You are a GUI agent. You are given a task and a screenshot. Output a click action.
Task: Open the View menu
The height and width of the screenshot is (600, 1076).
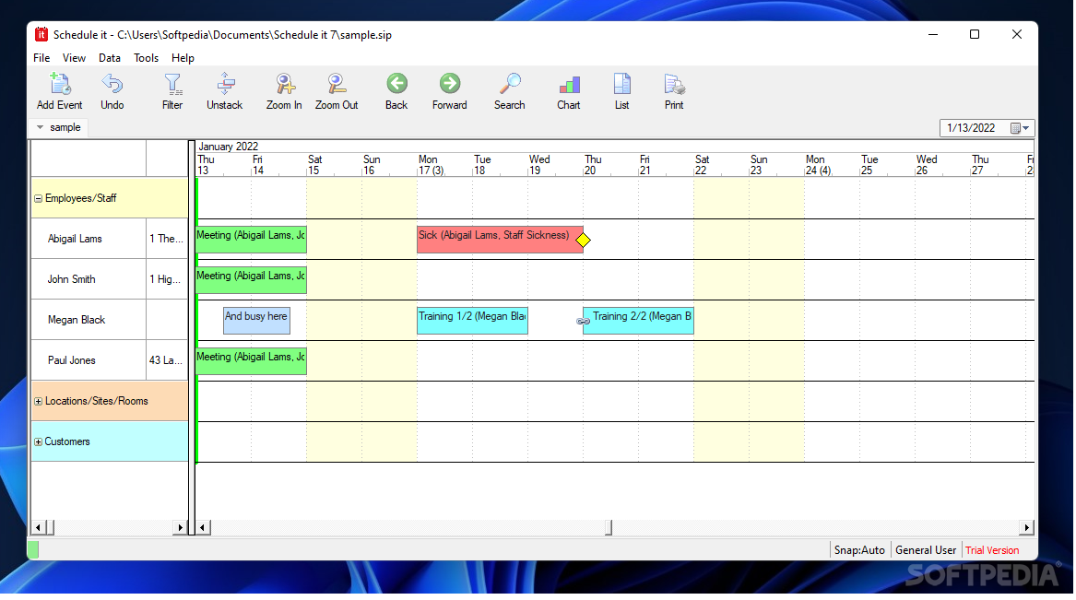tap(74, 58)
